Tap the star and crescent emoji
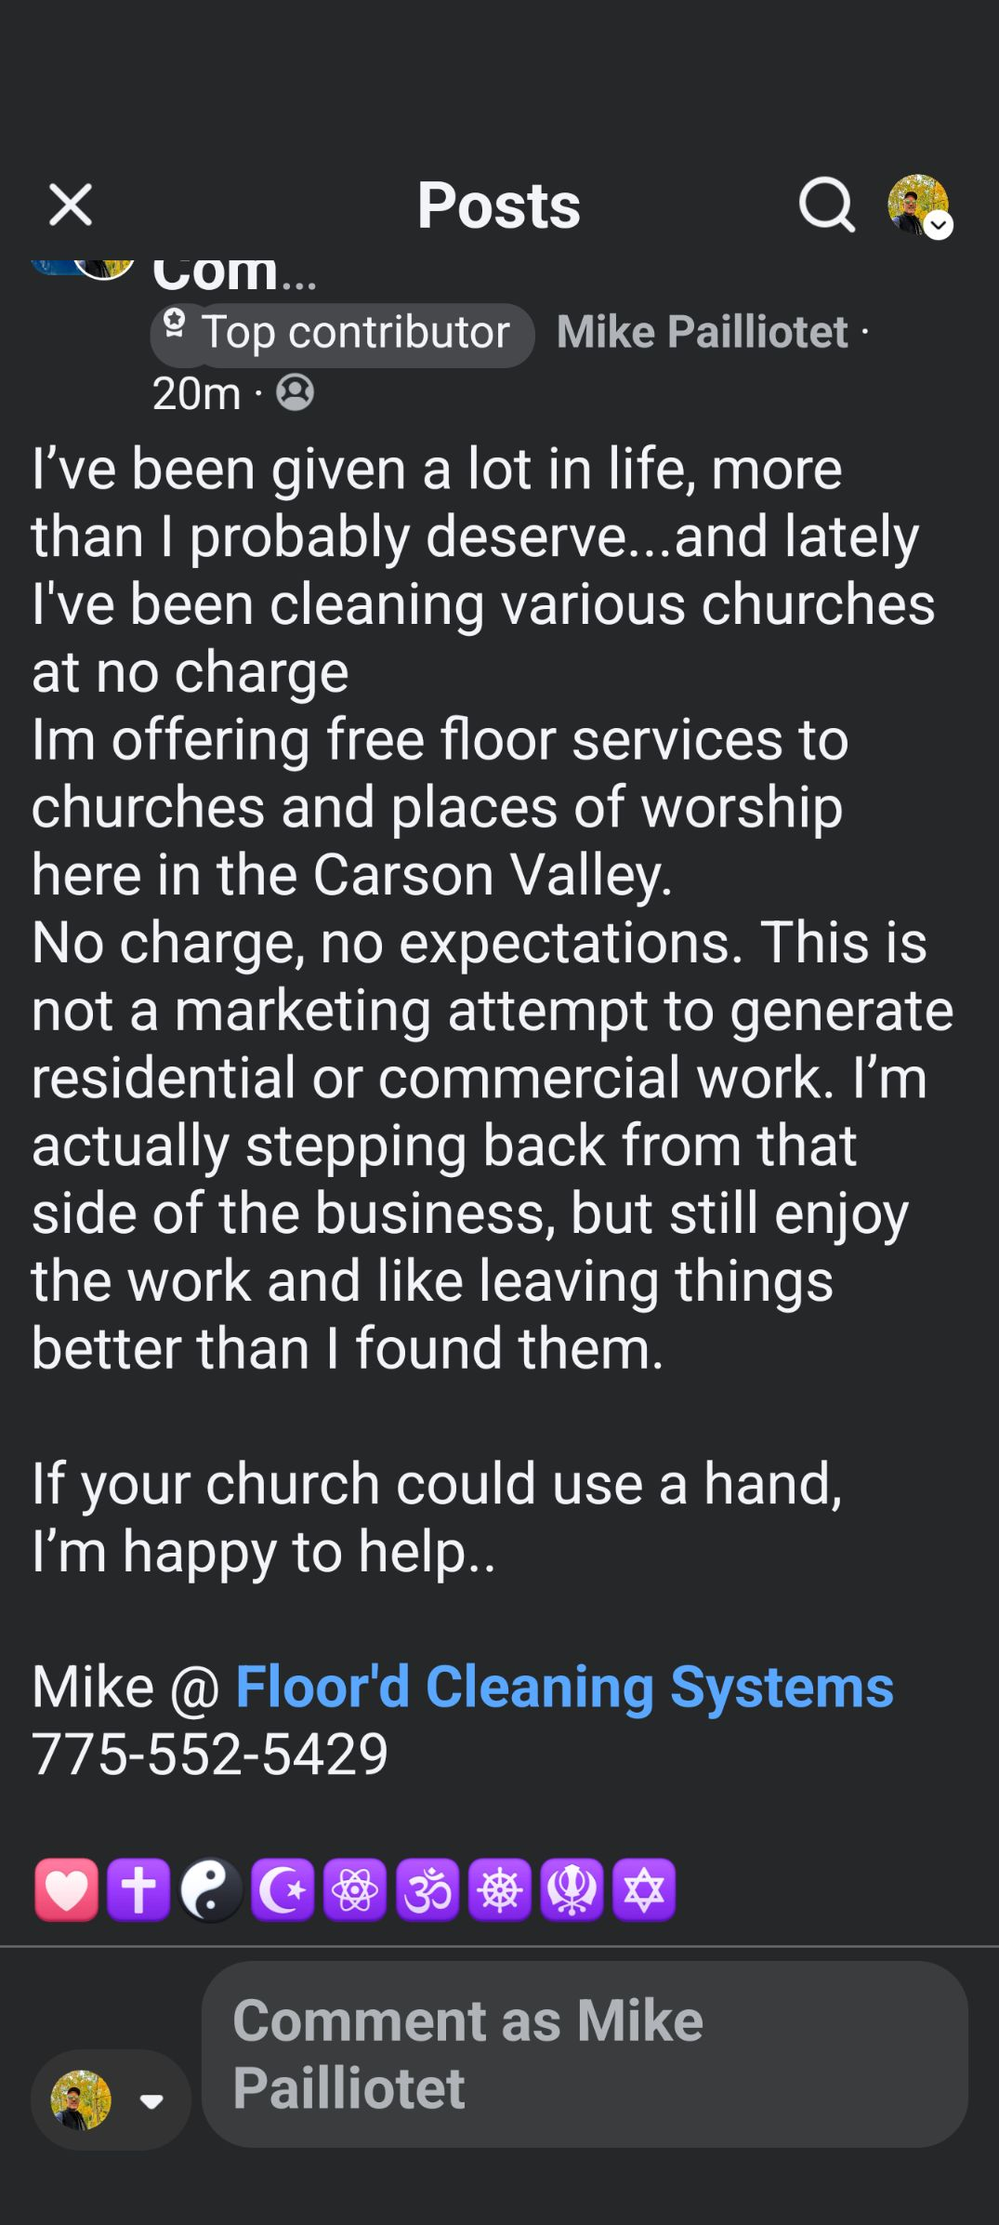999x2225 pixels. pos(283,1889)
